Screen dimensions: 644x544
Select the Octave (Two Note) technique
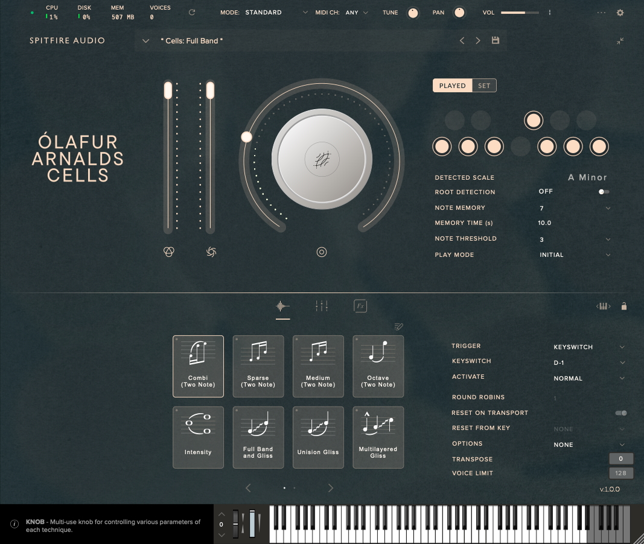tap(378, 366)
